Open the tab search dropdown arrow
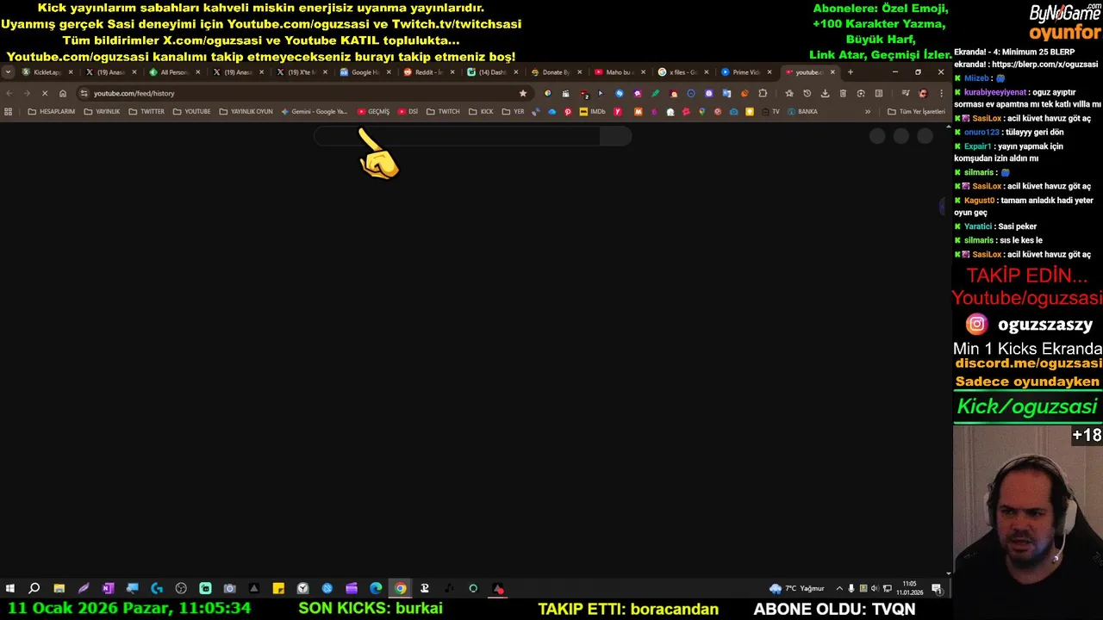Viewport: 1103px width, 620px height. click(9, 72)
